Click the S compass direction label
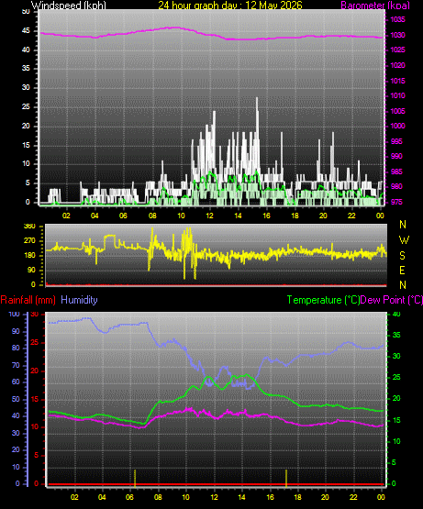Image resolution: width=423 pixels, height=509 pixels. coord(402,256)
